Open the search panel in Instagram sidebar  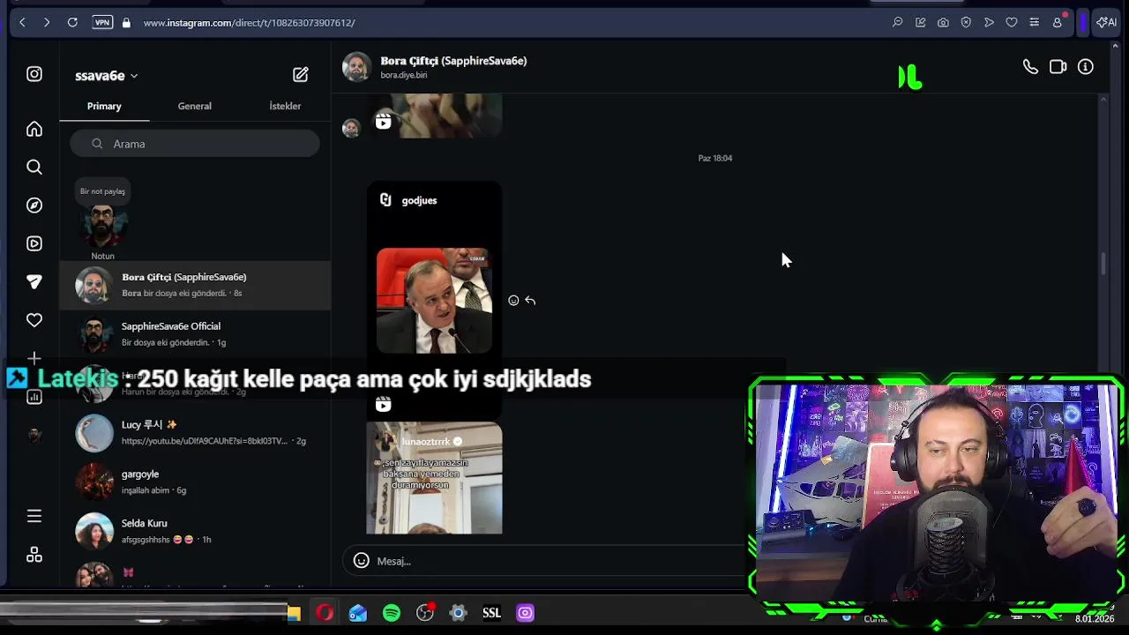tap(34, 168)
